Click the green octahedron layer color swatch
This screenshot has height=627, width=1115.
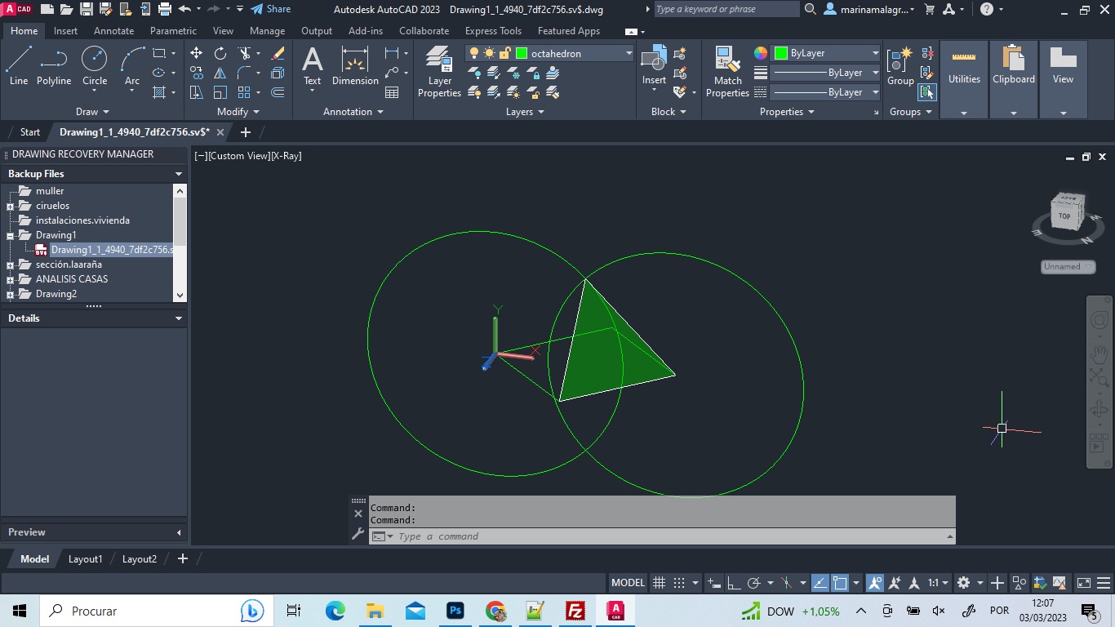click(x=522, y=53)
